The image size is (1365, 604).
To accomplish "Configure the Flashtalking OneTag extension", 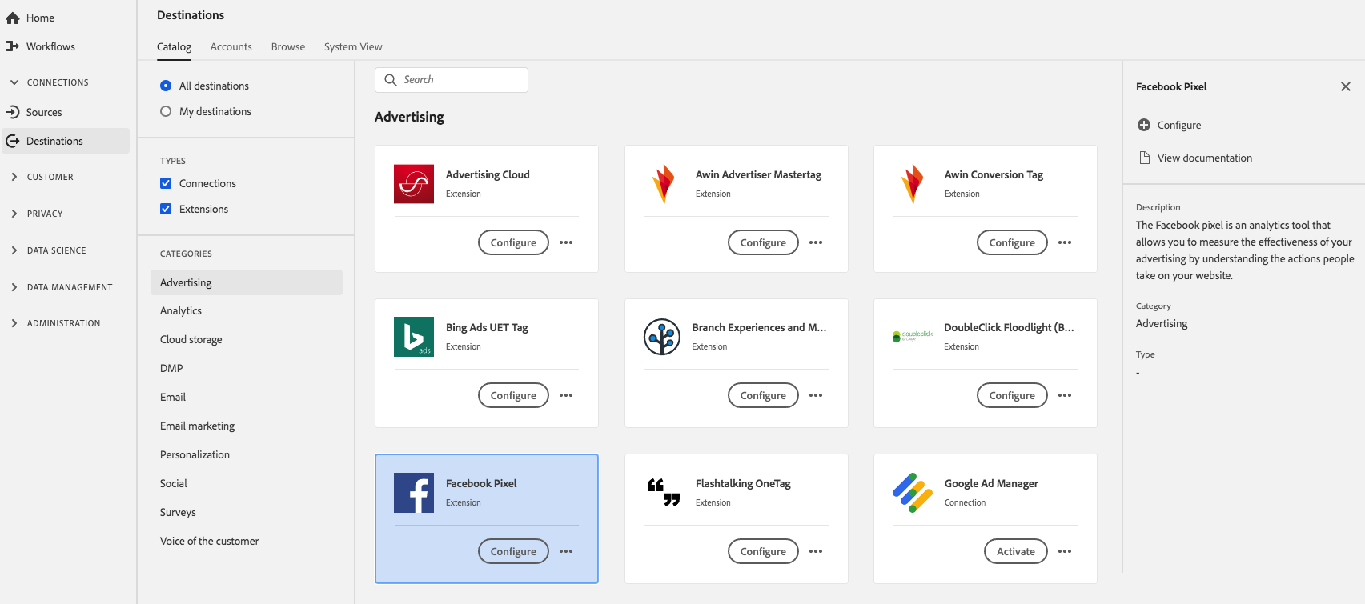I will tap(763, 551).
